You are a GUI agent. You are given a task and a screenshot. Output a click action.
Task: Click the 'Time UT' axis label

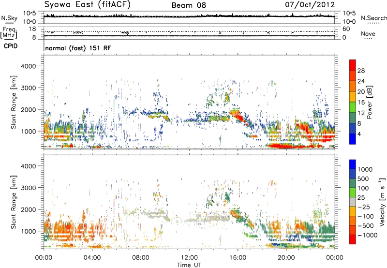[x=189, y=265]
